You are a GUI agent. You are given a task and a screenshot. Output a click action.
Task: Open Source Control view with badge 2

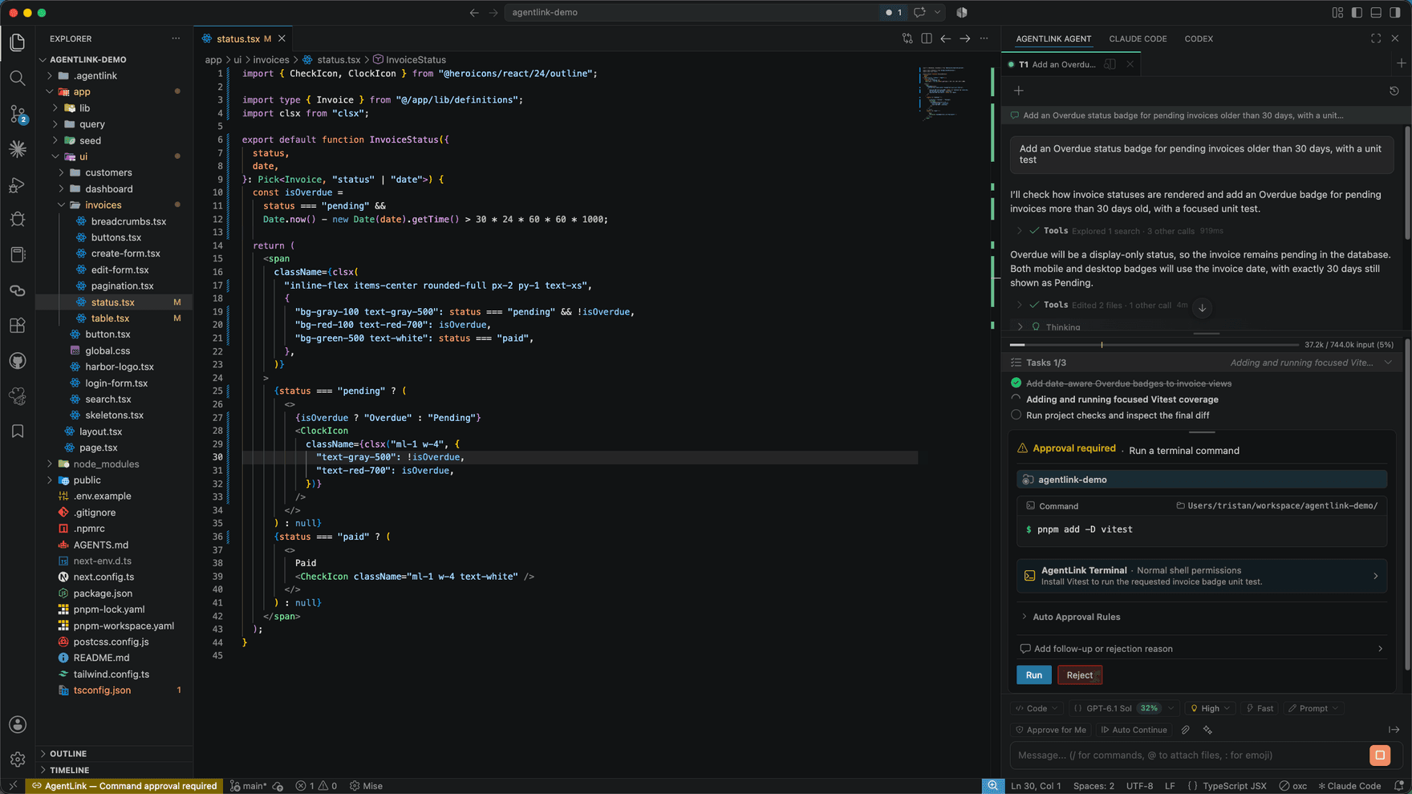pyautogui.click(x=18, y=114)
